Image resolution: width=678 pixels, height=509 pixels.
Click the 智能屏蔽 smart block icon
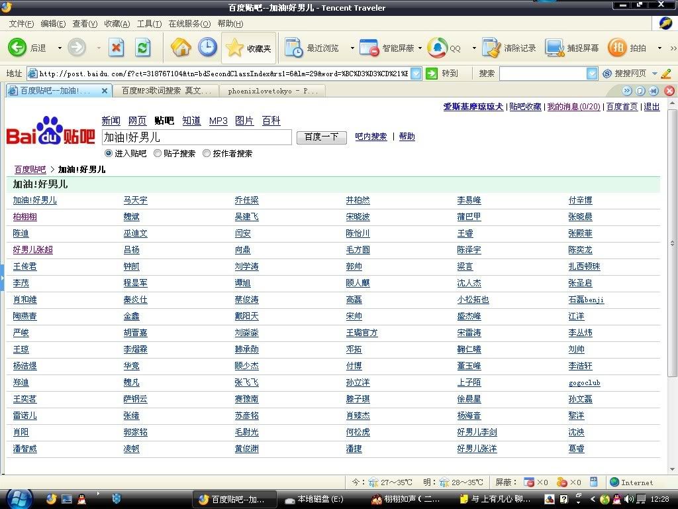[369, 48]
